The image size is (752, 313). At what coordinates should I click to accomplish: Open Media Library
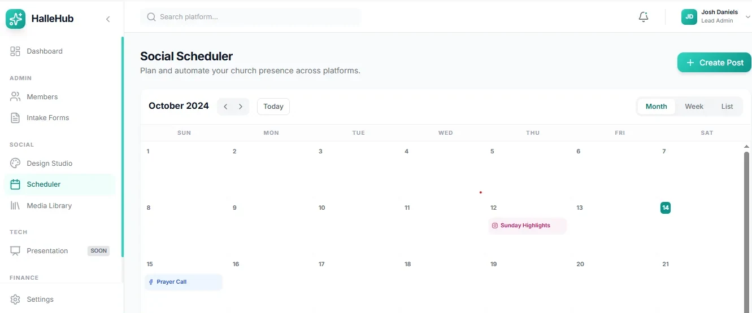(59, 206)
